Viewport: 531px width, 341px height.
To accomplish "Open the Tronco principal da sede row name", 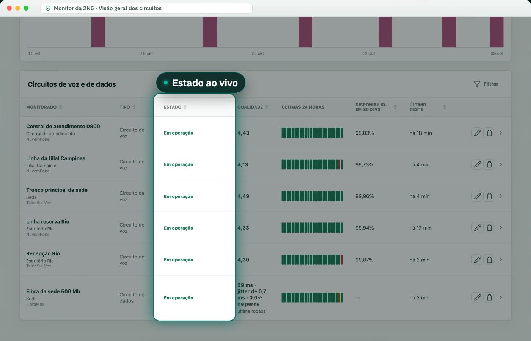I will 57,190.
